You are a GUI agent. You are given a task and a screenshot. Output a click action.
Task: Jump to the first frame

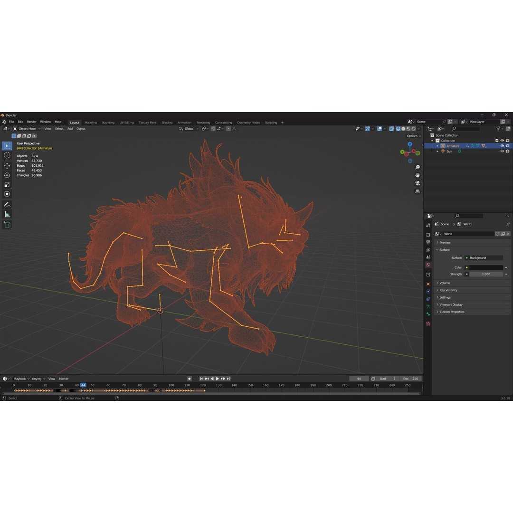click(201, 379)
